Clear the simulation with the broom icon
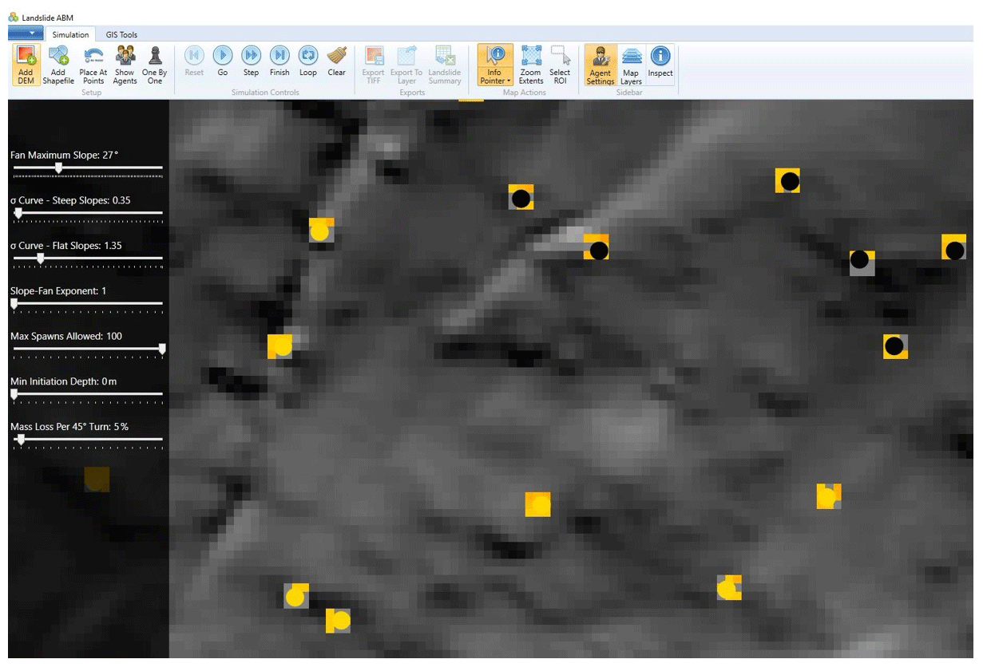983x667 pixels. pos(337,62)
